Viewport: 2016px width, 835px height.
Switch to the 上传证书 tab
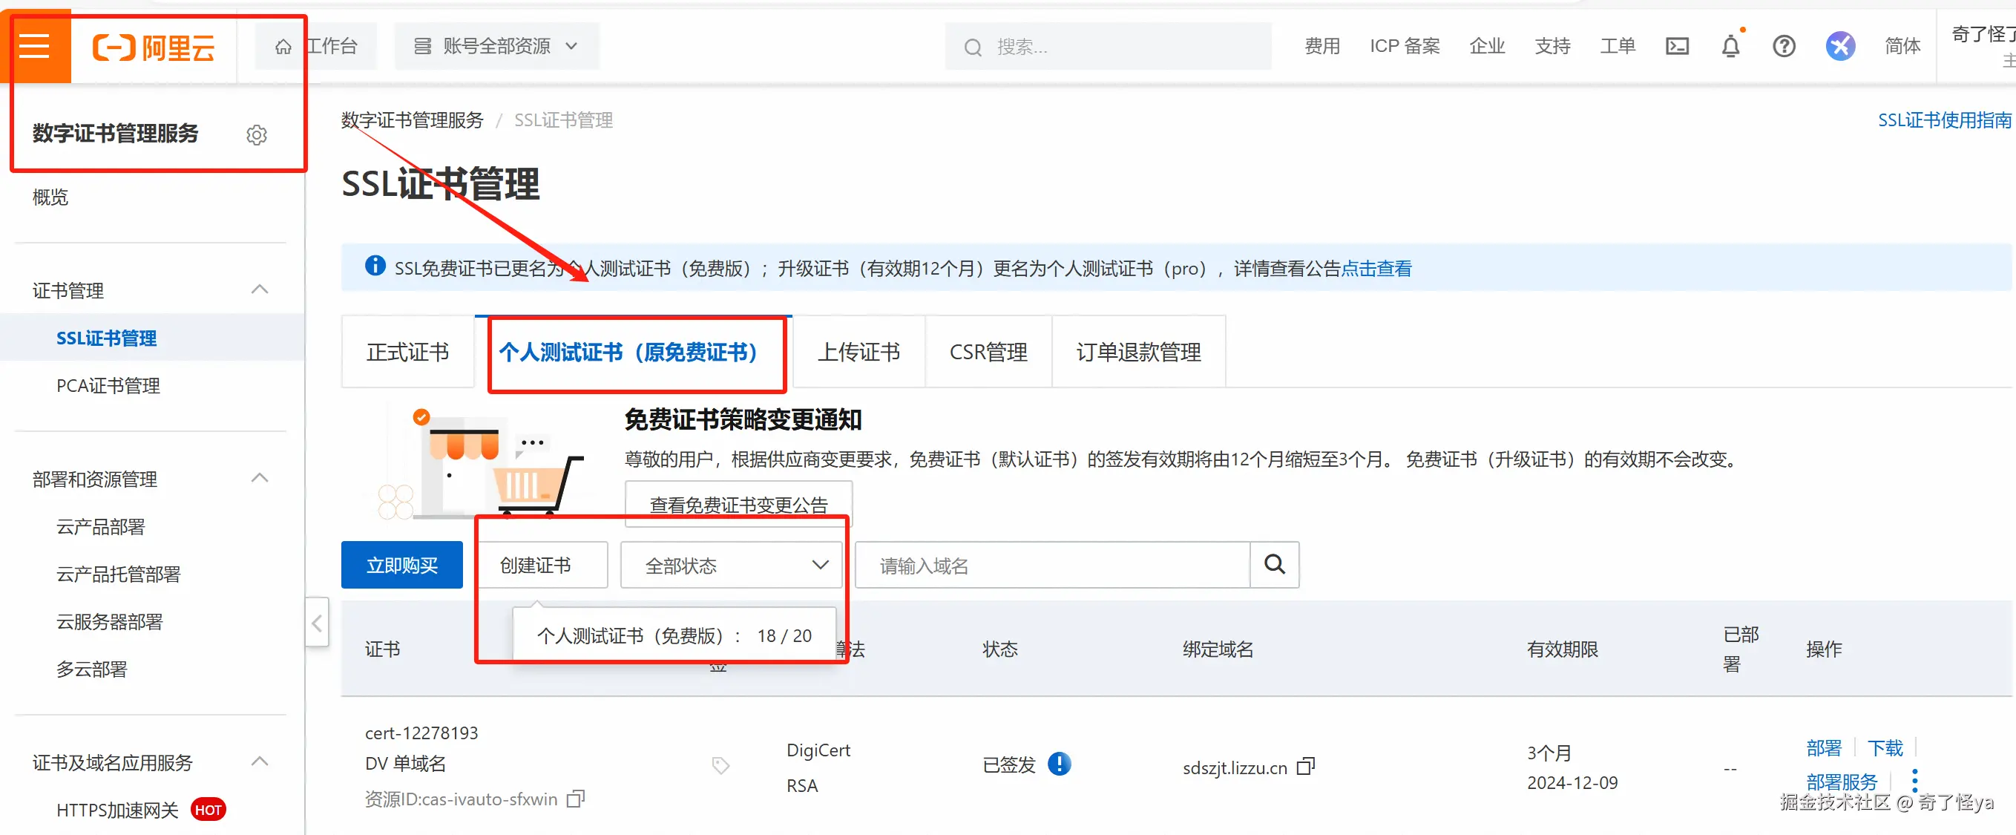click(858, 352)
